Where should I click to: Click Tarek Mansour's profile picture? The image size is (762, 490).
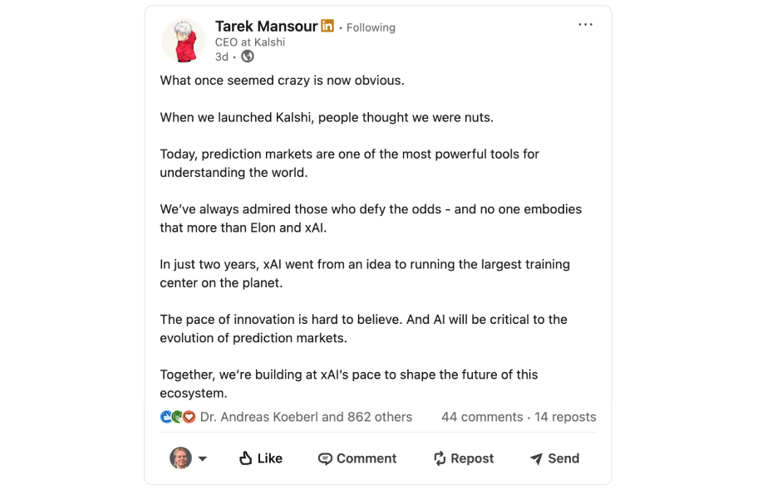(x=183, y=41)
